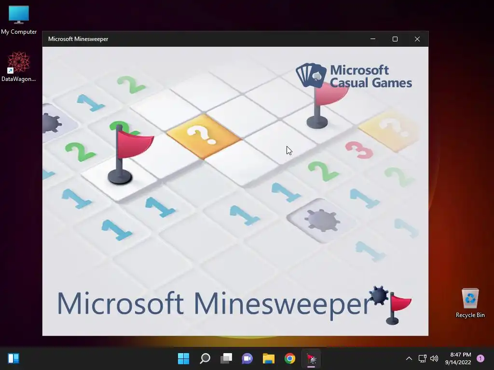
Task: Close the Microsoft Minesweeper window
Action: [417, 39]
